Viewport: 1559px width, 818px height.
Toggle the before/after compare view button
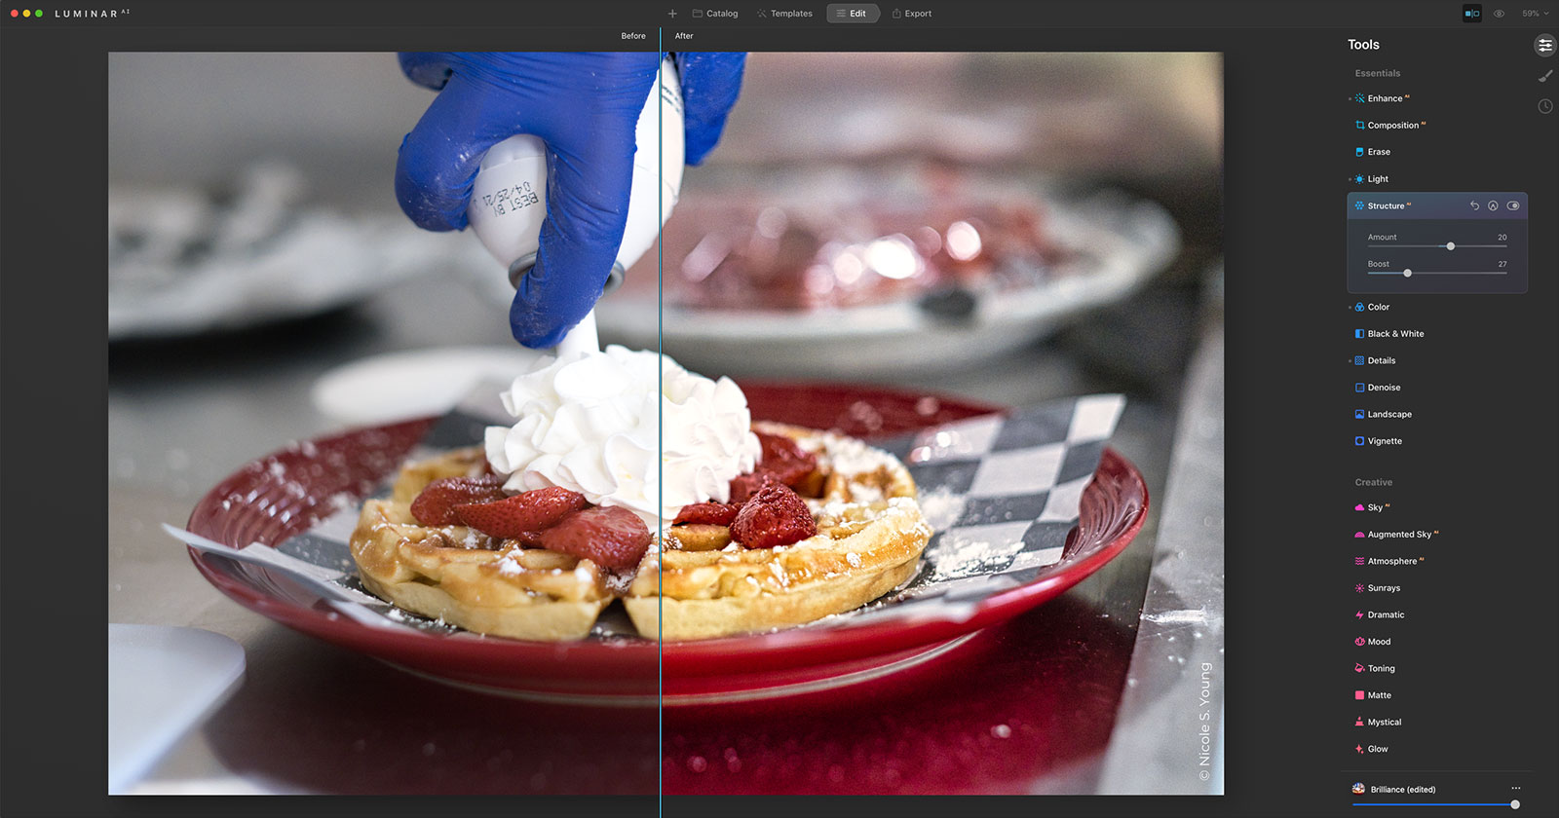coord(1471,14)
